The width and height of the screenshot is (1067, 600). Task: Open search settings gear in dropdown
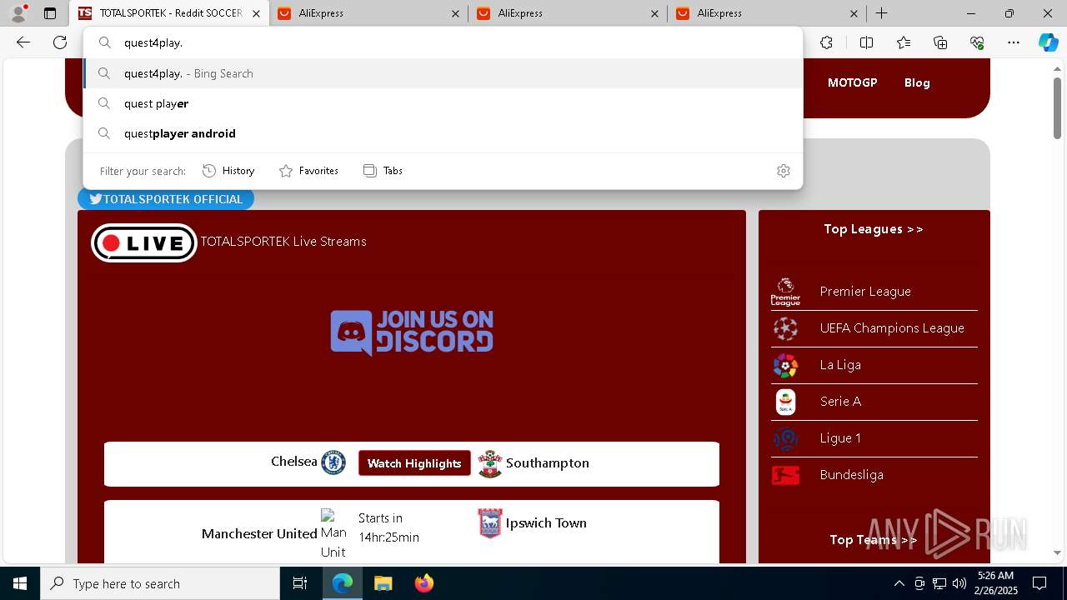click(784, 171)
